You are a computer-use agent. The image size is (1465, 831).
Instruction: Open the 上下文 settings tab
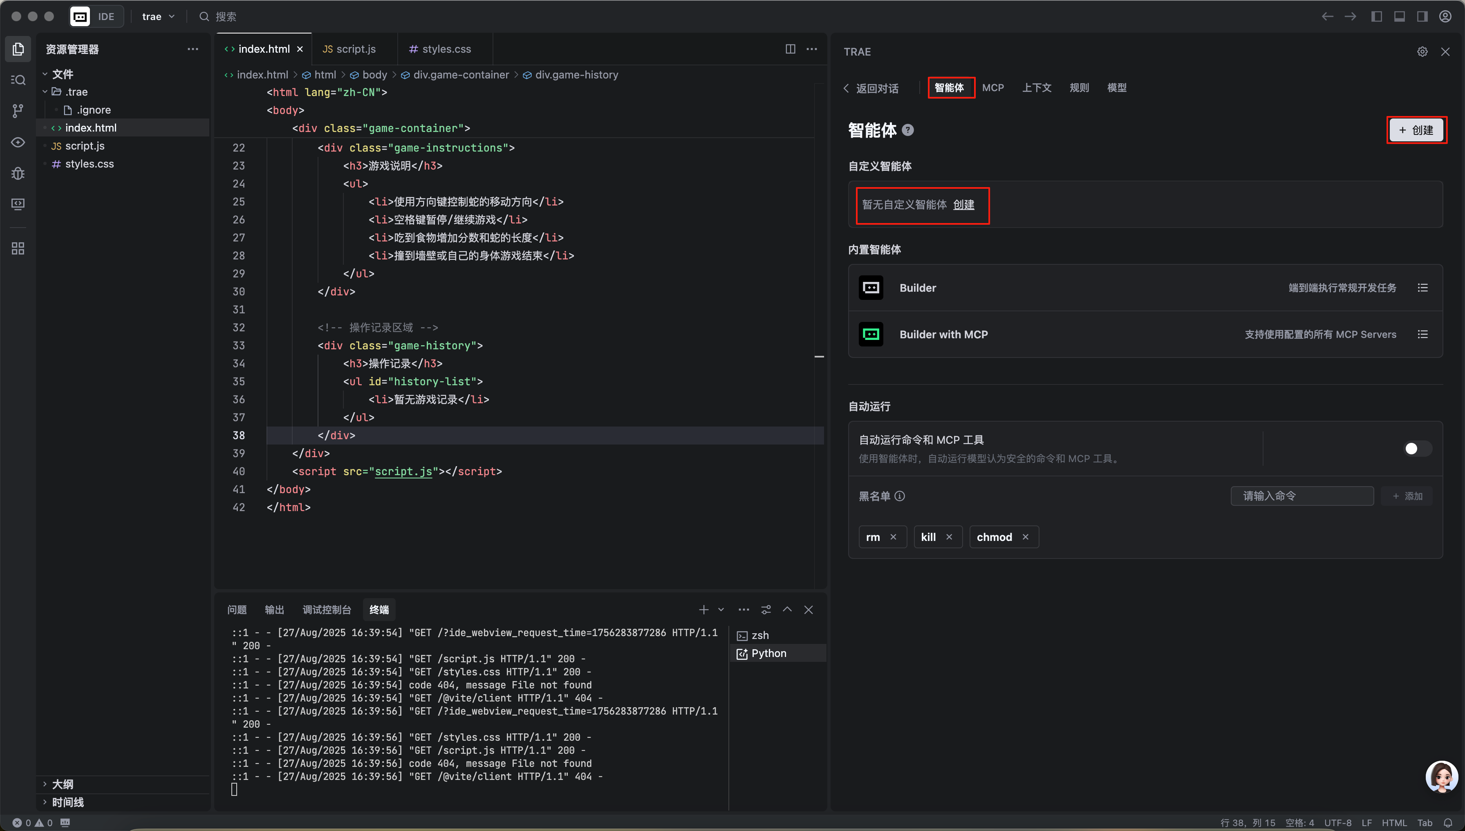click(1037, 88)
